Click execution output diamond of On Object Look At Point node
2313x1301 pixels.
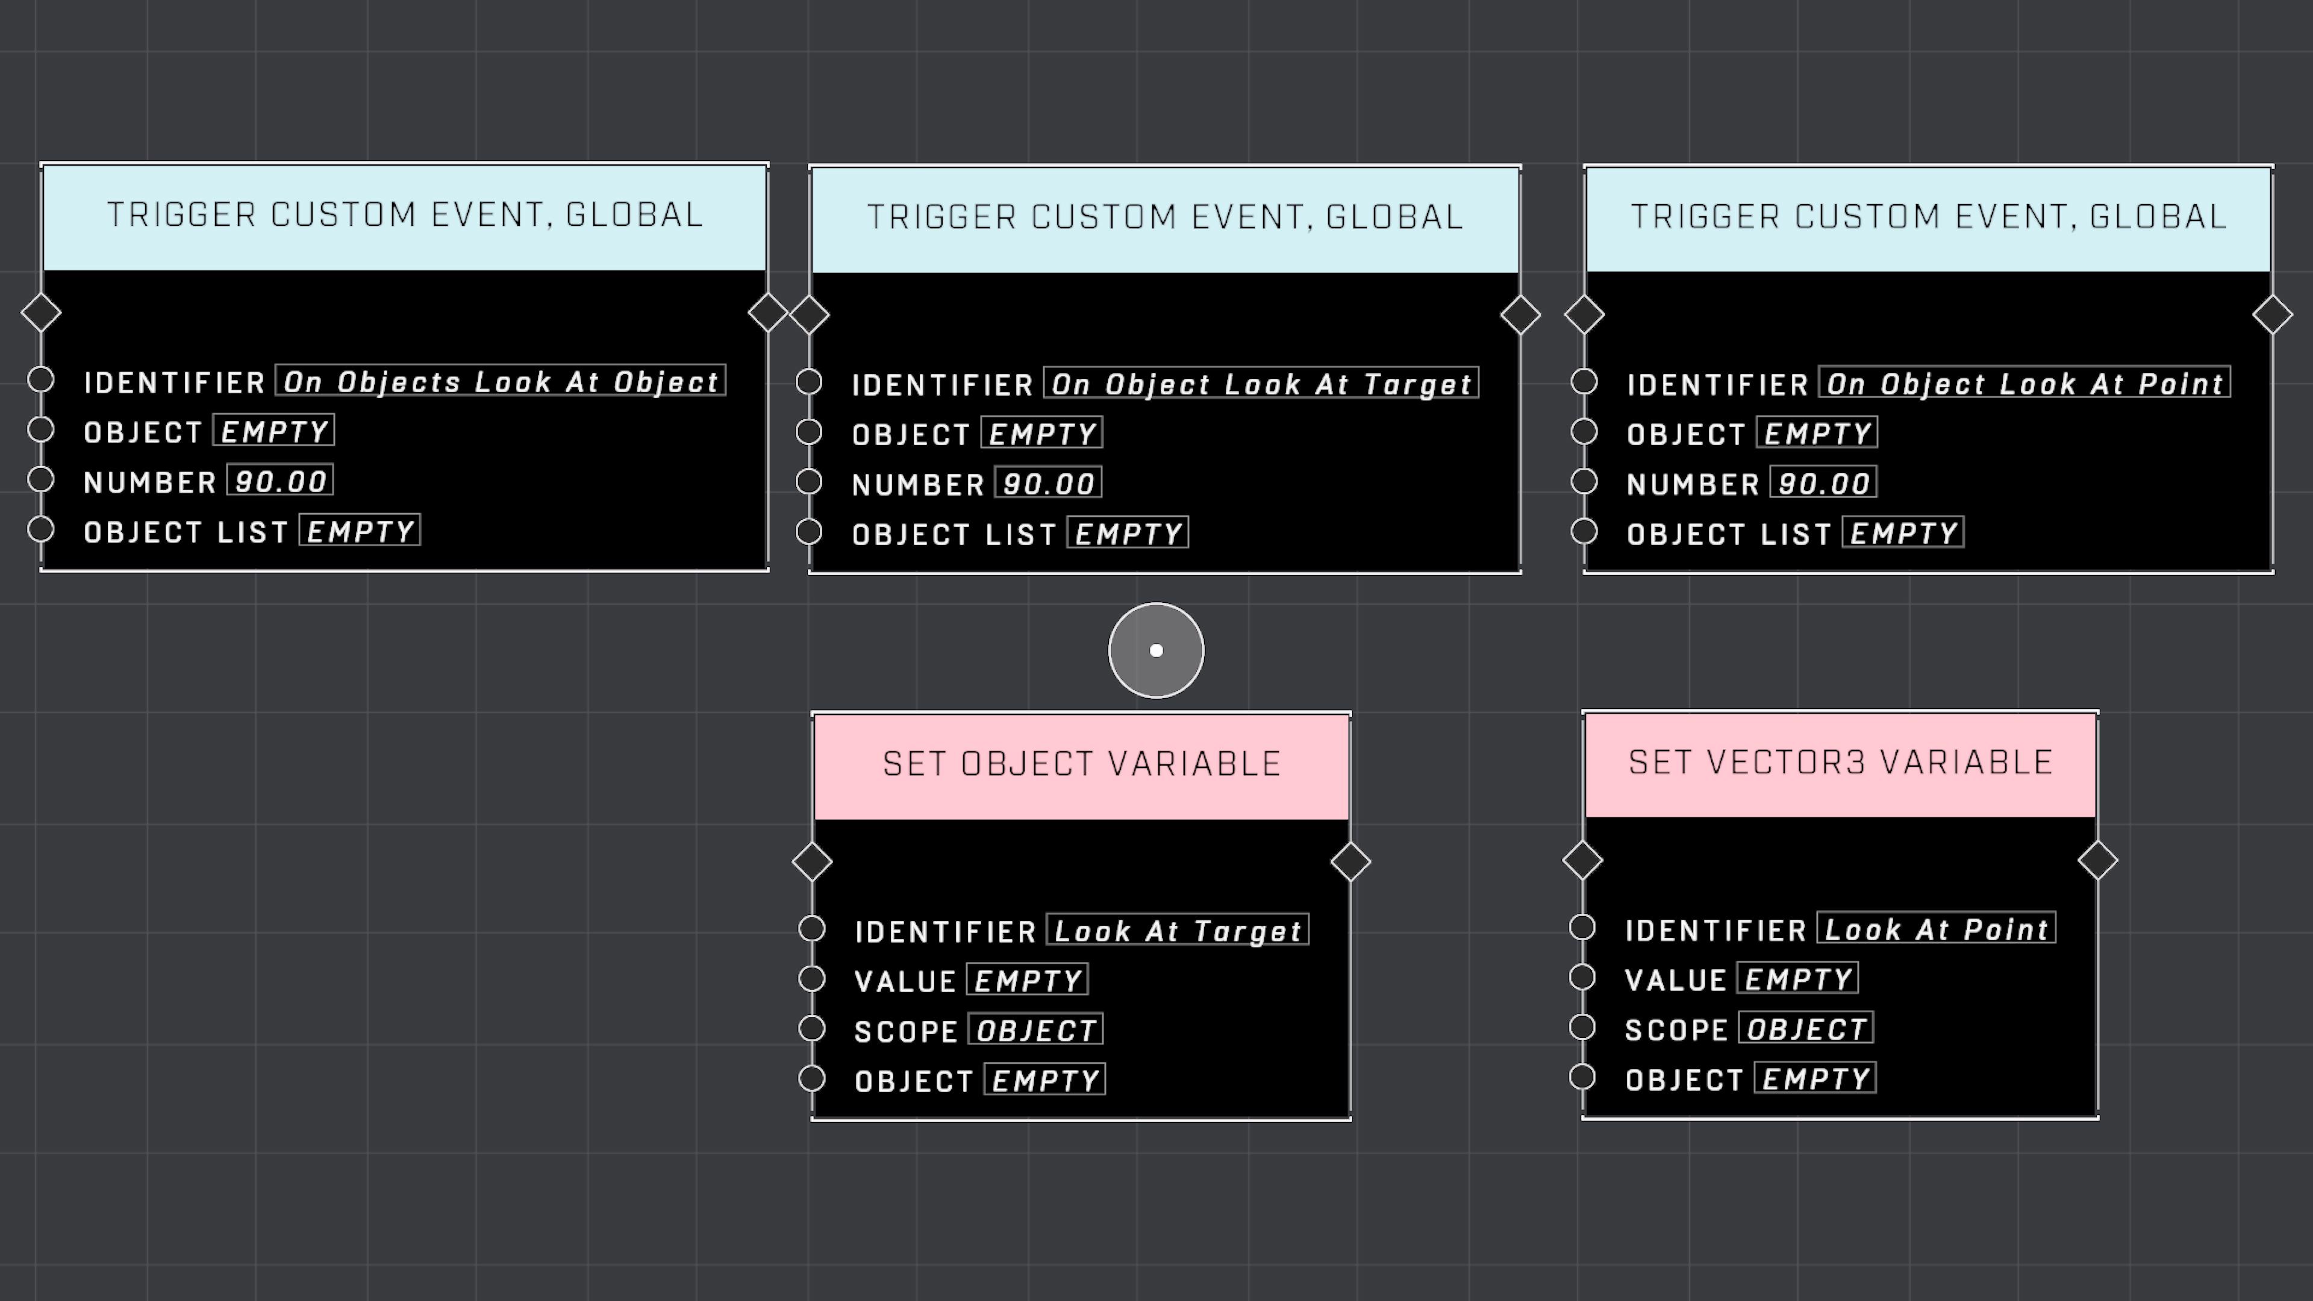(2273, 315)
